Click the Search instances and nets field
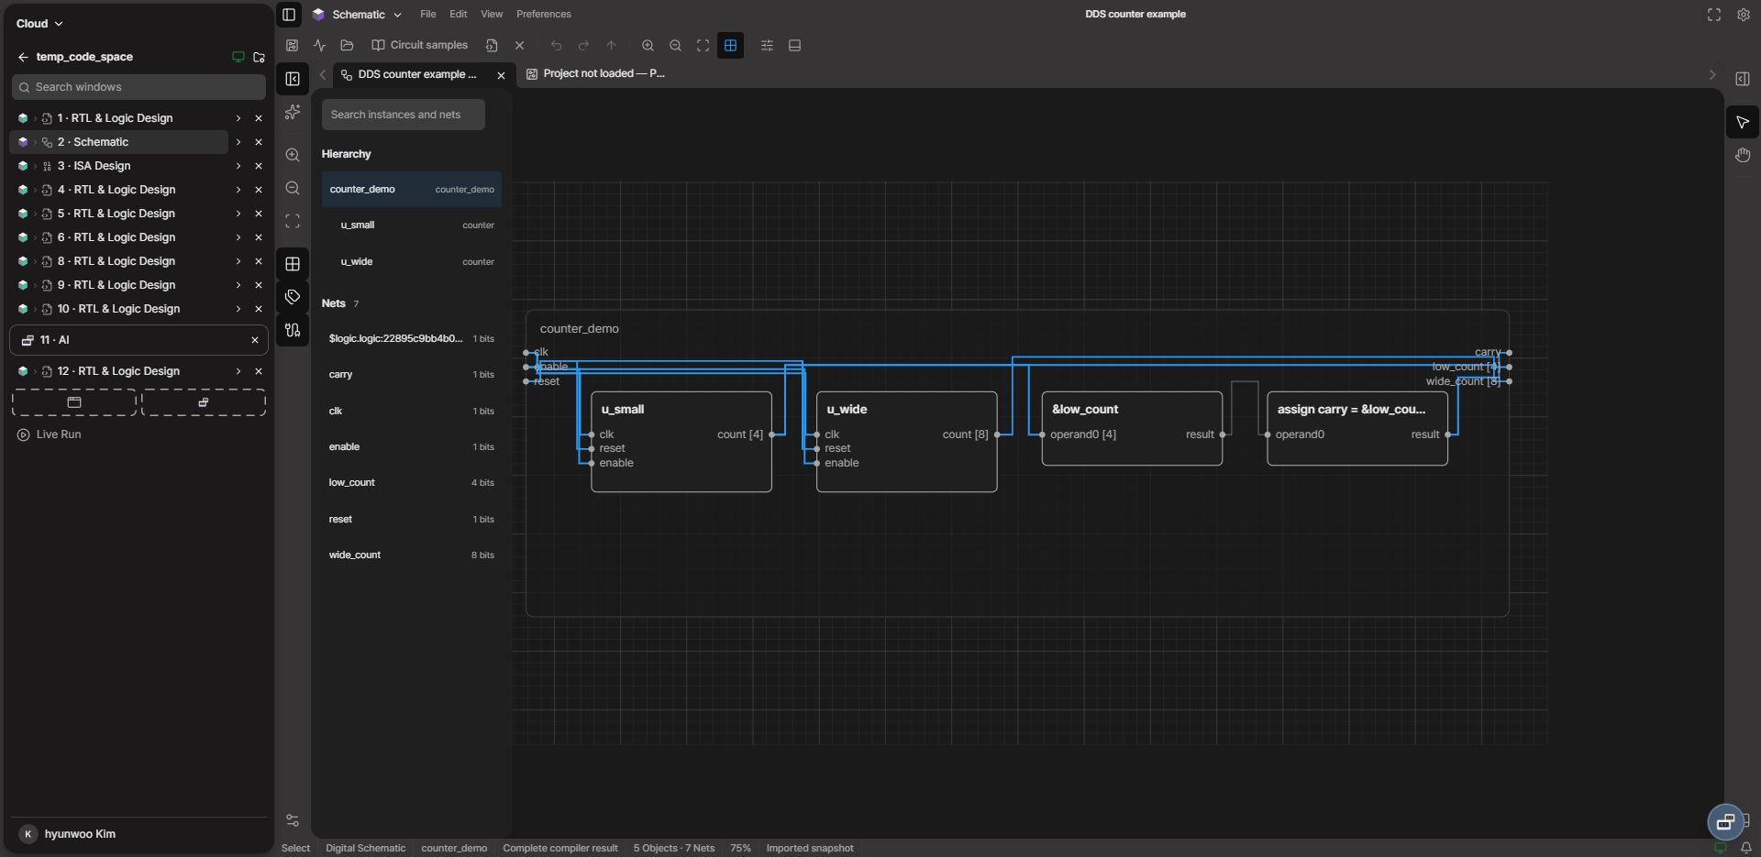Viewport: 1761px width, 857px height. coord(403,115)
